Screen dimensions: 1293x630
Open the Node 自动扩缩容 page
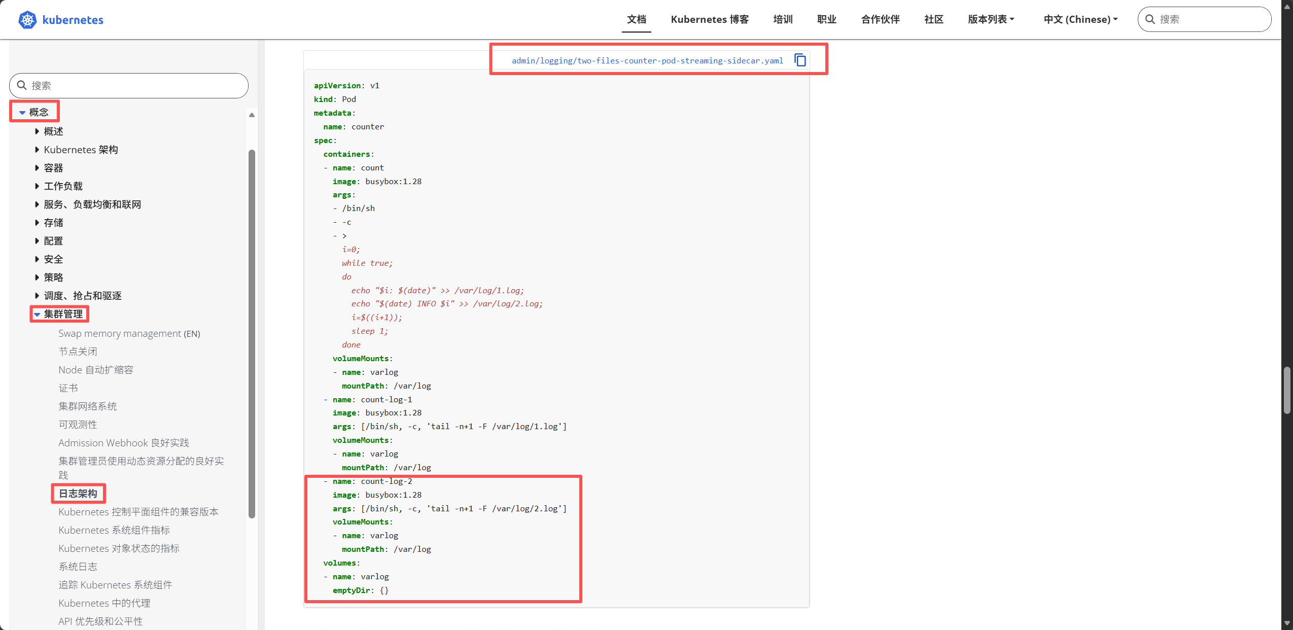click(96, 370)
